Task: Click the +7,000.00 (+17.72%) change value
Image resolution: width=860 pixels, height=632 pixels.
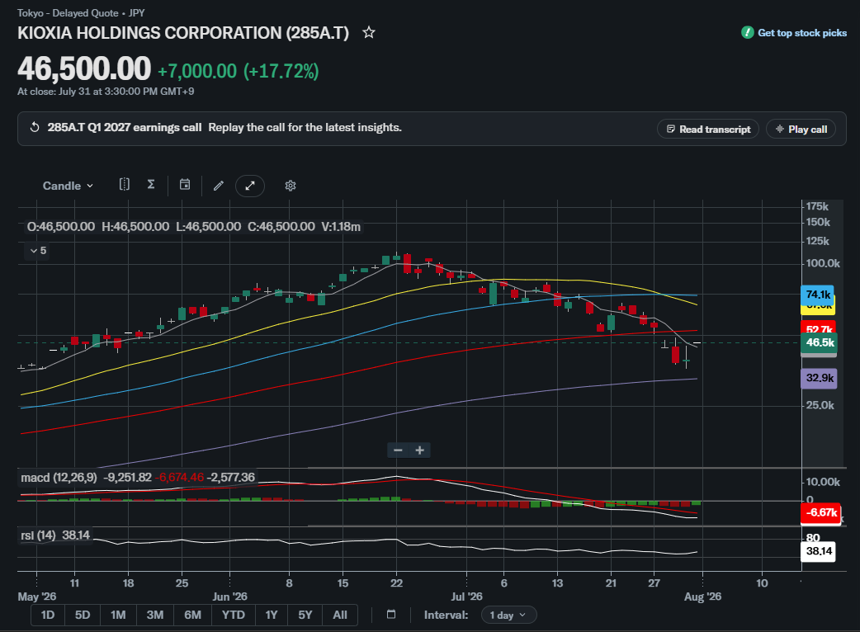Action: 238,71
